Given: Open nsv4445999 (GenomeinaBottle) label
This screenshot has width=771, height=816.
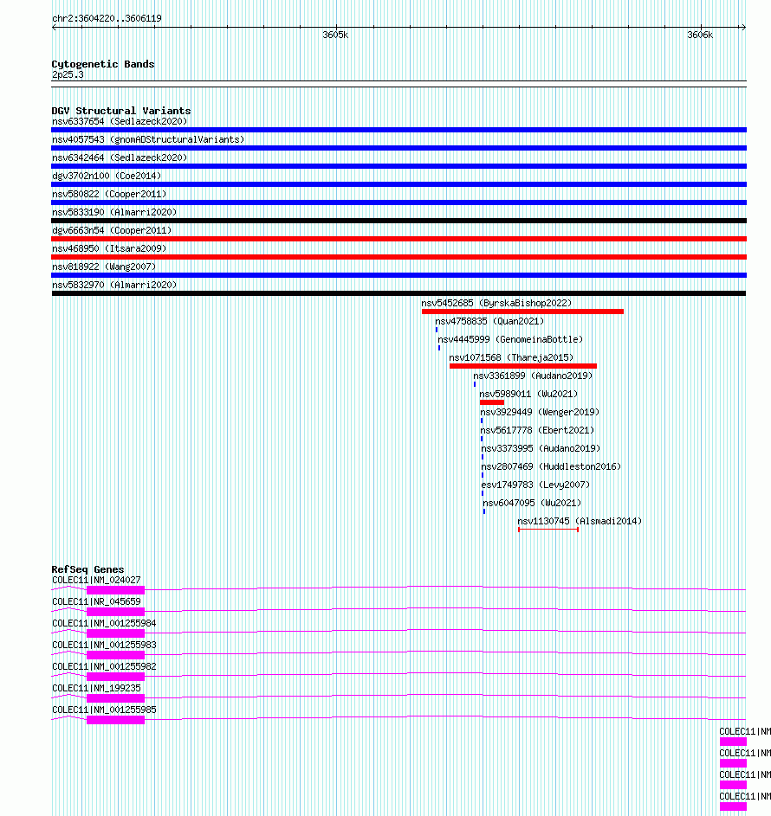Looking at the screenshot, I should tap(510, 339).
